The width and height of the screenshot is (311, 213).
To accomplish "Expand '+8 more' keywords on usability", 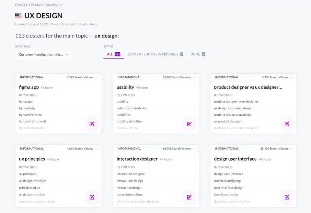I will point(142,88).
